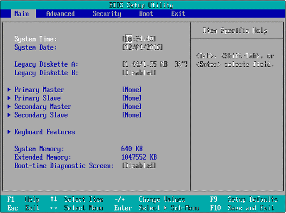Screen dimensions: 286x213
Task: Toggle Legacy Diskette B Disabled setting
Action: (139, 72)
